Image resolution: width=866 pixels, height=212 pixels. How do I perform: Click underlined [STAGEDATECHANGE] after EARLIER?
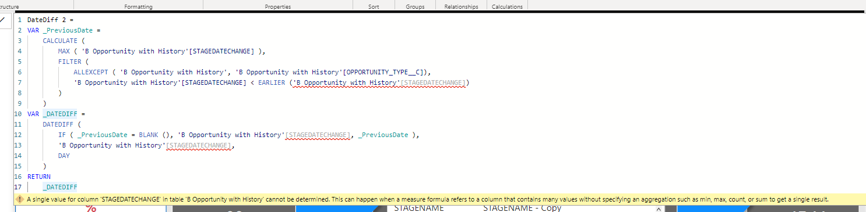point(434,82)
